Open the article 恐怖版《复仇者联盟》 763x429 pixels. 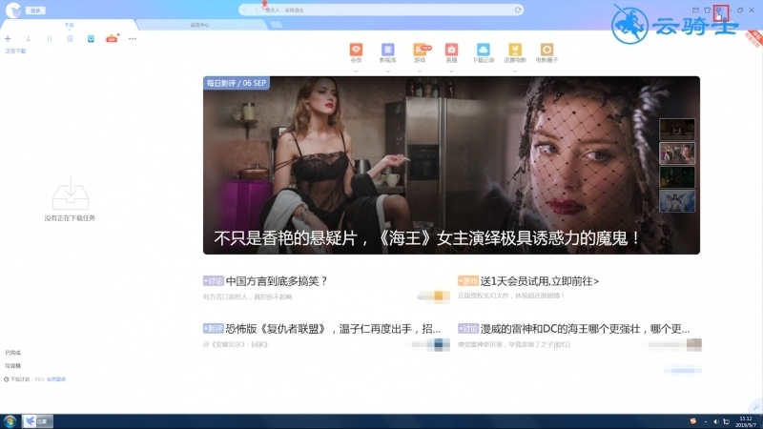333,329
